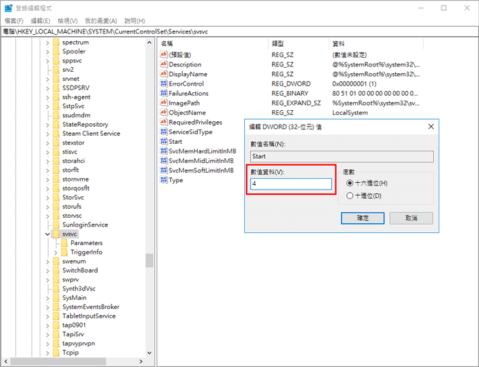479x367 pixels.
Task: Close the 編輯 DWORD dialog
Action: 430,127
